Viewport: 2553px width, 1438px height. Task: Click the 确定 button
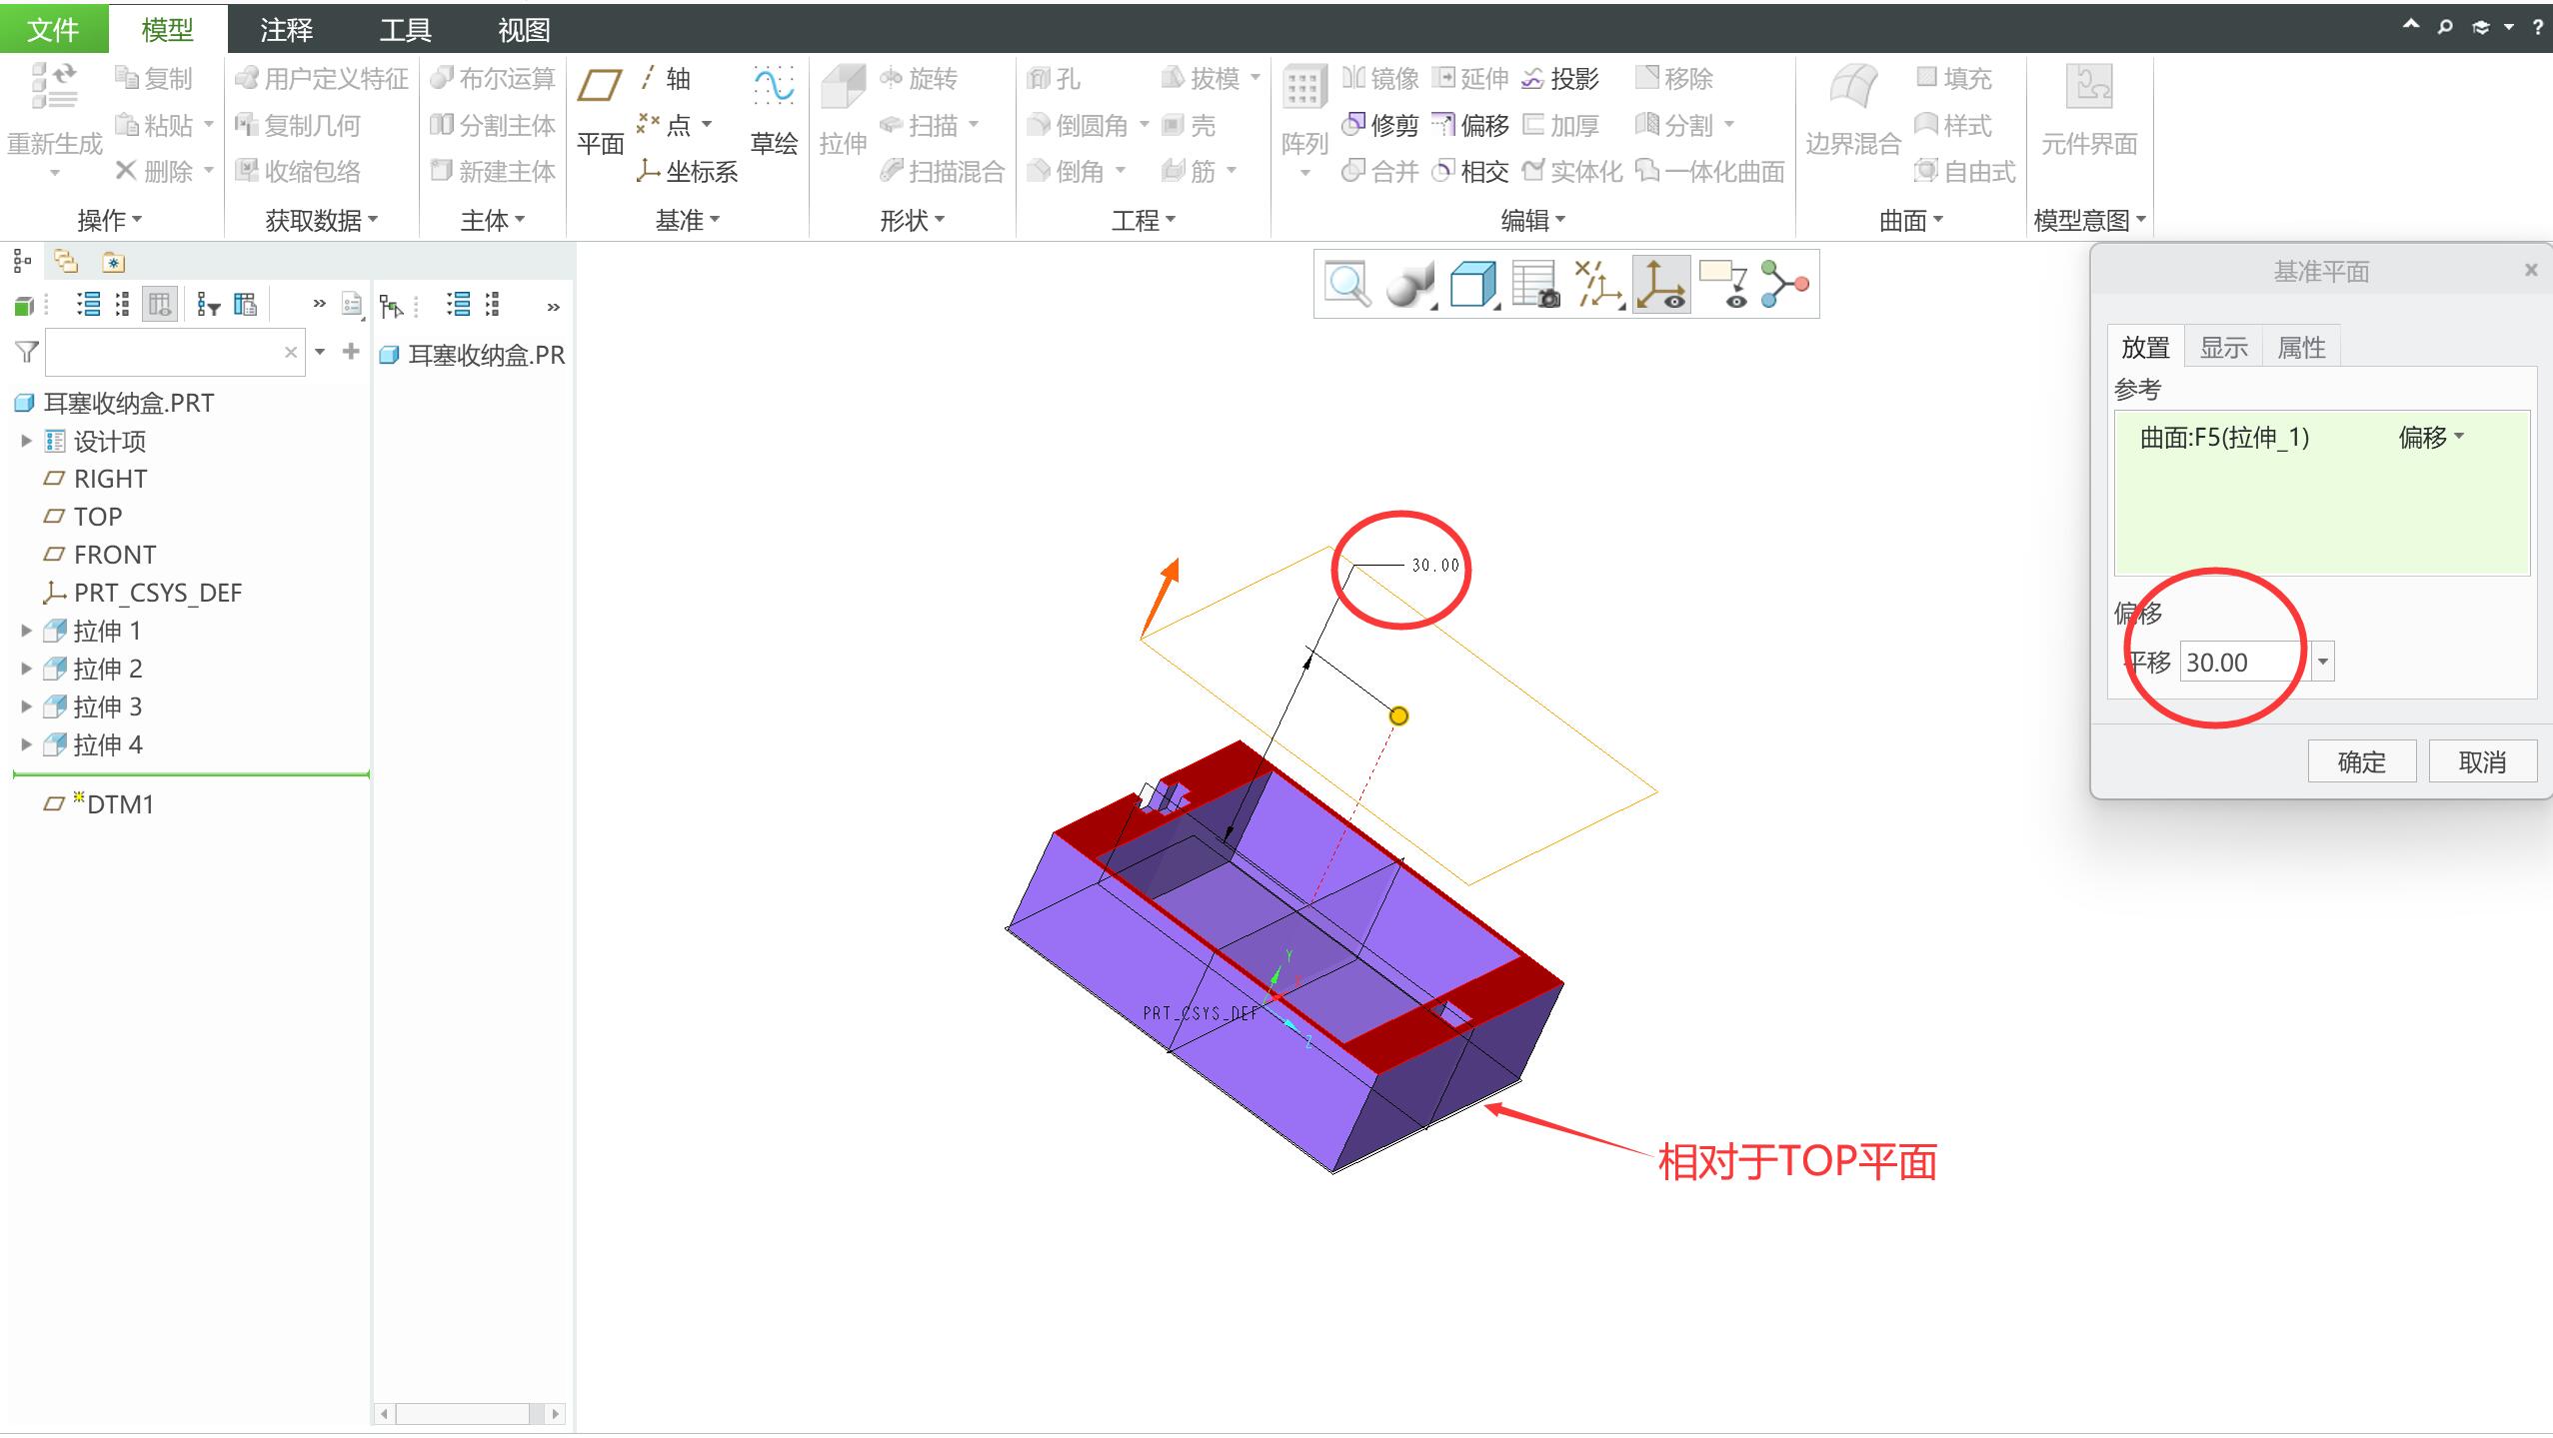(2361, 762)
